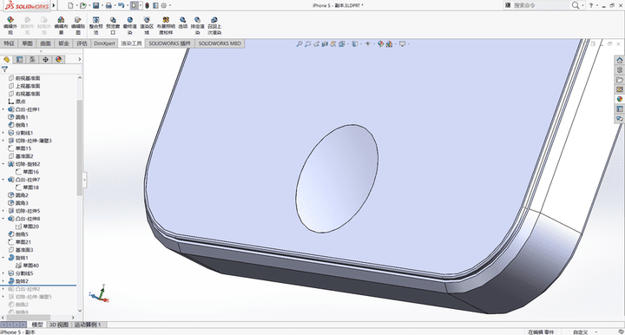Expand the 凸台-拉伸1 feature node
The height and width of the screenshot is (335, 625).
[x=3, y=109]
